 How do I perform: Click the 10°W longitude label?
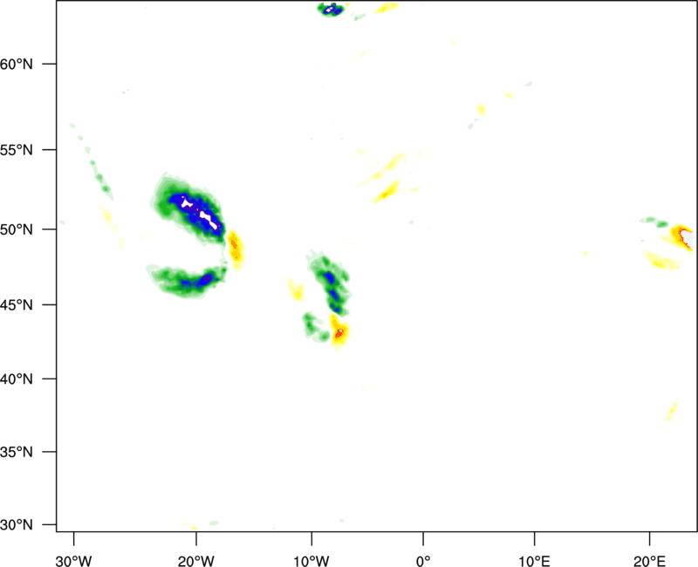tap(311, 561)
